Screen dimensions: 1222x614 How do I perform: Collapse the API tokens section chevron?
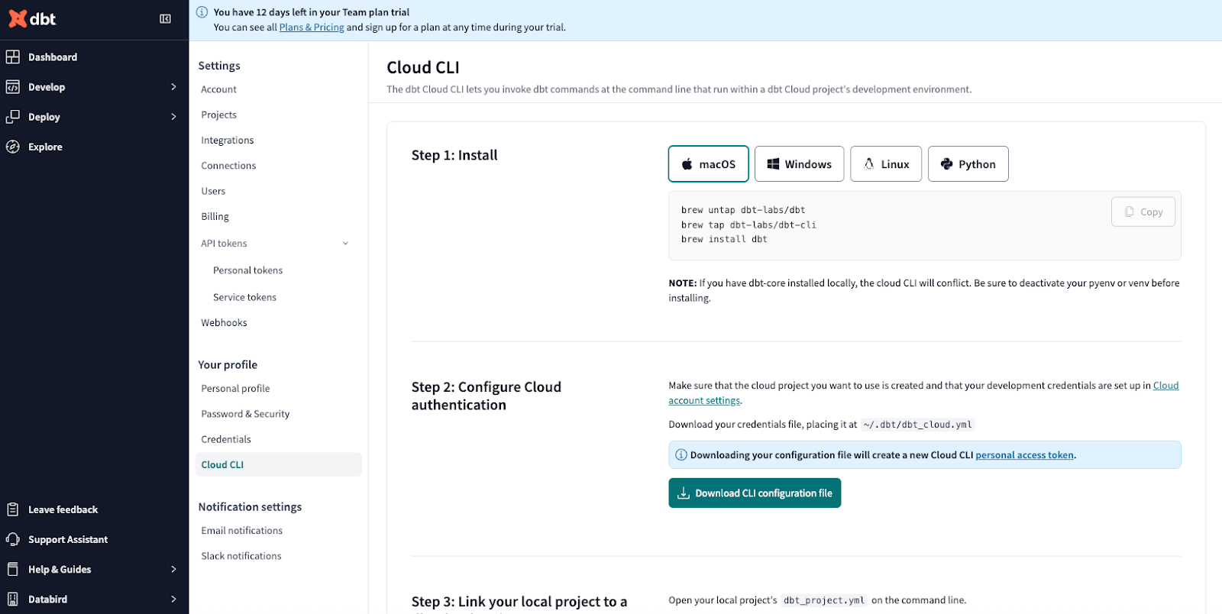[345, 244]
